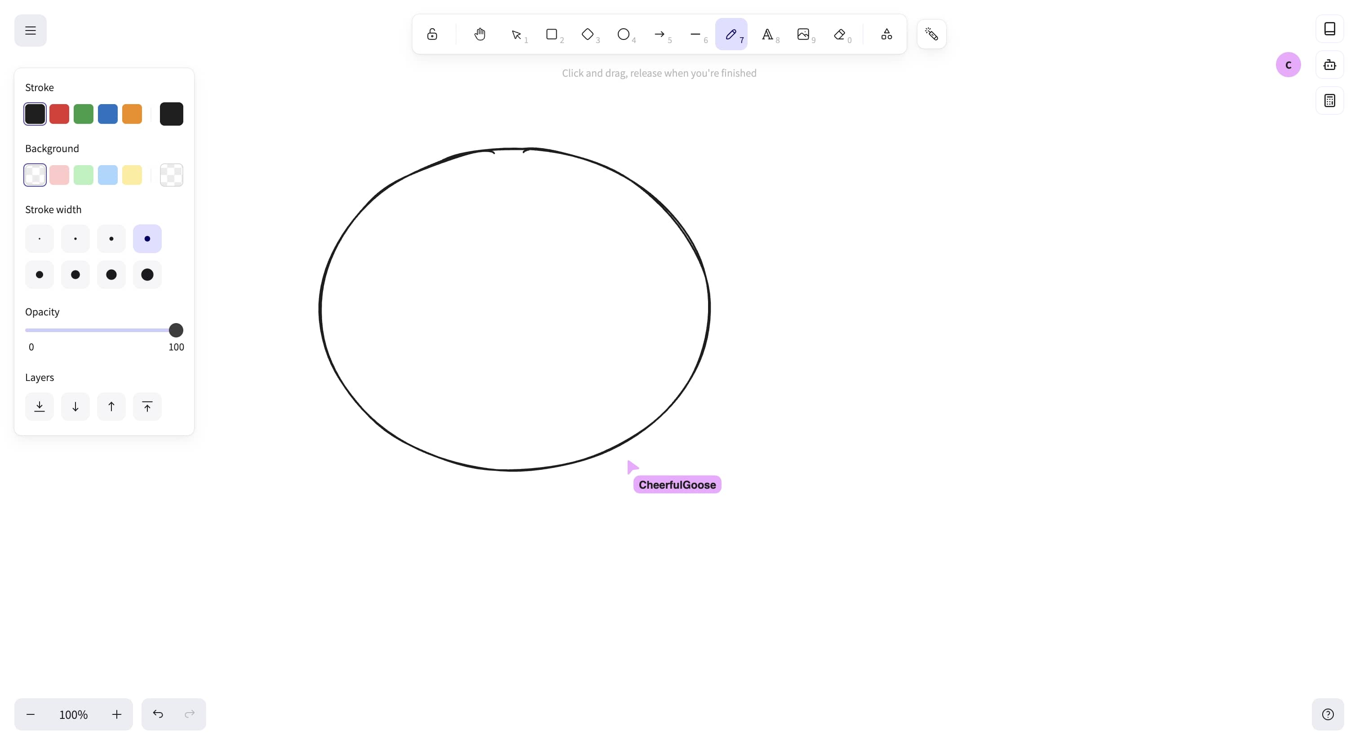This screenshot has width=1355, height=744.
Task: Select the Eraser tool
Action: (840, 35)
